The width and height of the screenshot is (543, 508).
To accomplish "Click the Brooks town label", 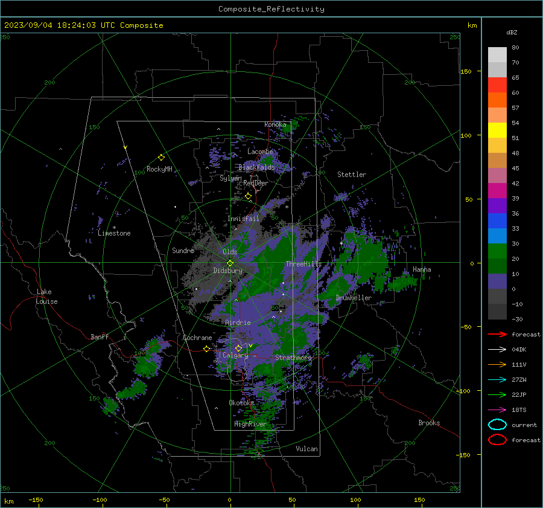I will [429, 423].
